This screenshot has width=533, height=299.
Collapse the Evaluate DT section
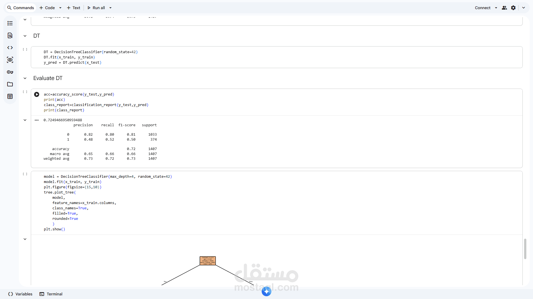pos(25,78)
